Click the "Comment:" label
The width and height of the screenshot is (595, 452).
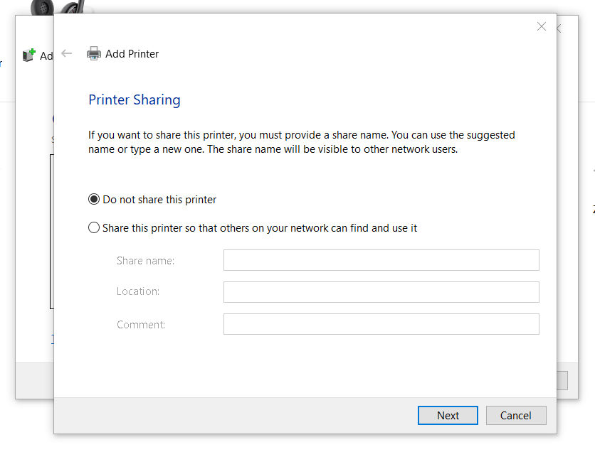[141, 325]
